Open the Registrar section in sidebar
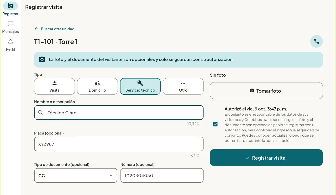The width and height of the screenshot is (336, 195). tap(10, 9)
